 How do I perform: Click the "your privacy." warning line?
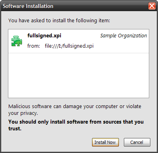[23, 113]
